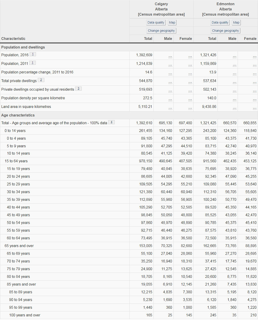This screenshot has height=320, width=258.
Task: Select Edmonton 2016 population value 1,321,426
Action: pyautogui.click(x=208, y=55)
